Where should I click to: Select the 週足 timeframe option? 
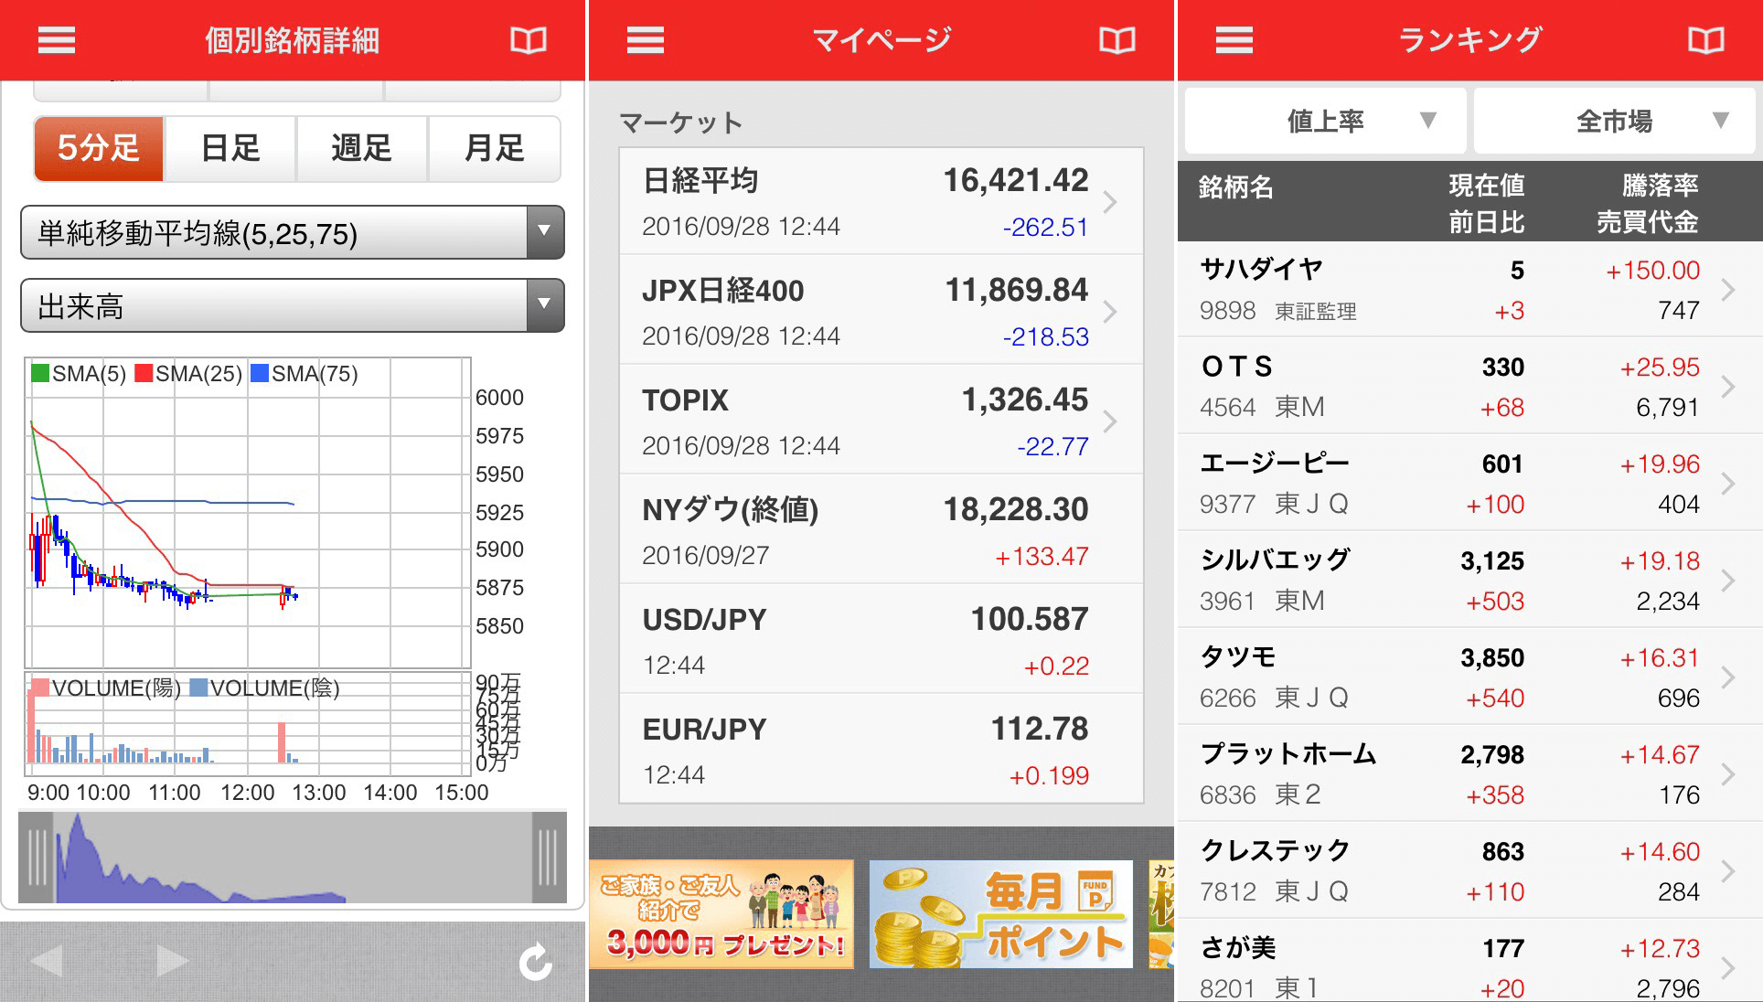[362, 149]
